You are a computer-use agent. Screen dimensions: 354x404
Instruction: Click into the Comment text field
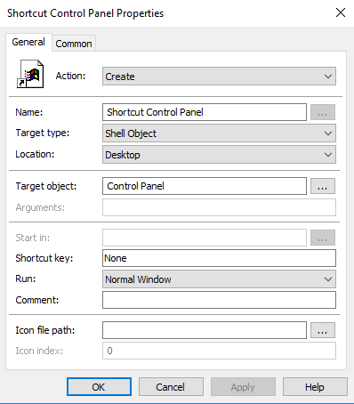coord(219,300)
